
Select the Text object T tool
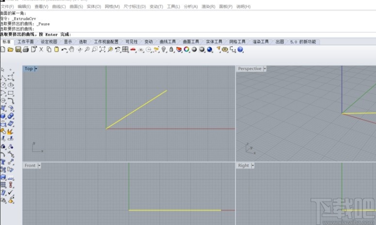(x=3, y=162)
